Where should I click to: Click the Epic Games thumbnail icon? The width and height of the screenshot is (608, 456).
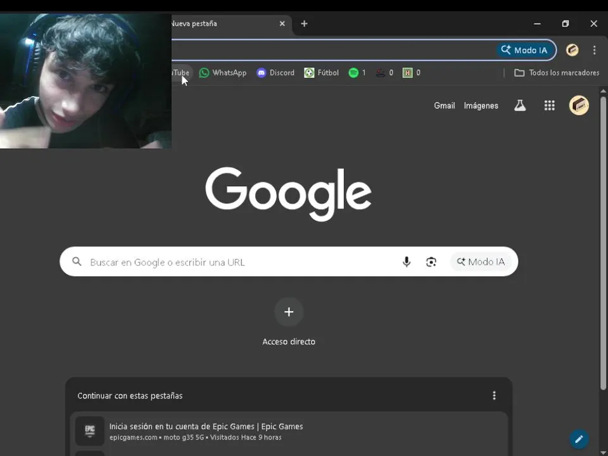pyautogui.click(x=89, y=431)
